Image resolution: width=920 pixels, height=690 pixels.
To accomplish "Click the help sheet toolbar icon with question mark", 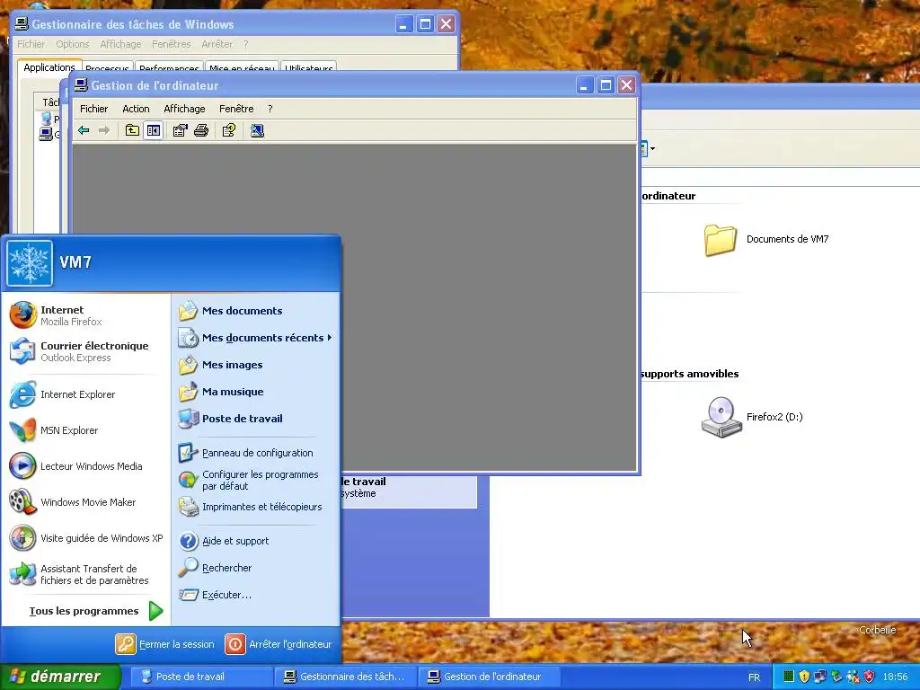I will (x=229, y=130).
